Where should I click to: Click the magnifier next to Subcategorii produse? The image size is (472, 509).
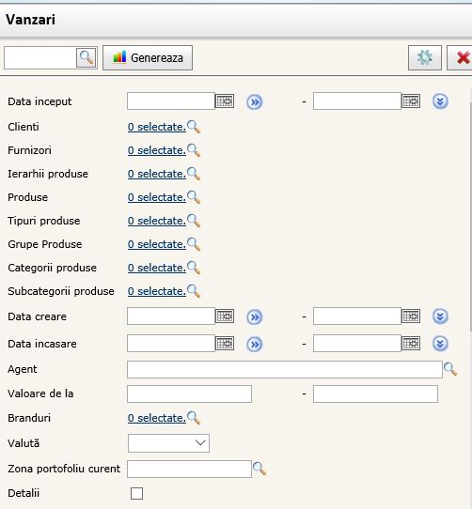[194, 291]
